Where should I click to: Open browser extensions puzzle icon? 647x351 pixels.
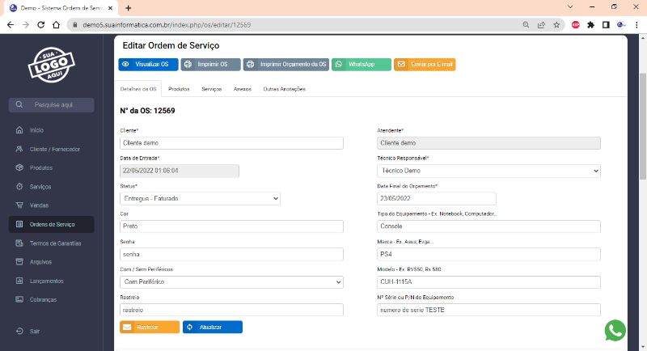[591, 25]
